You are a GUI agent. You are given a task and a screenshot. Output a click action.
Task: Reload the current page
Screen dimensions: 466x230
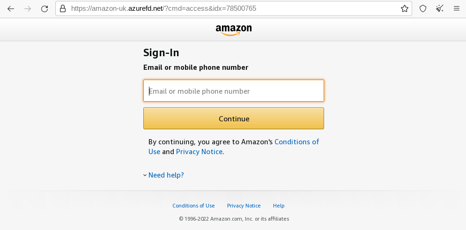coord(44,8)
